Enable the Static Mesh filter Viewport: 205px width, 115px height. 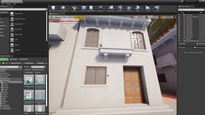click(29, 73)
